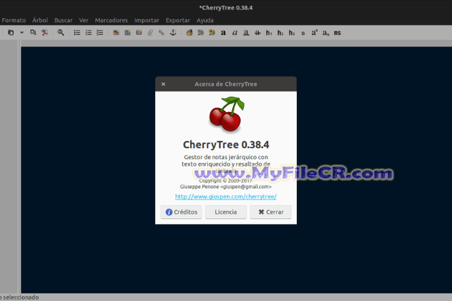Toggle italic with the slanted 'a' icon
The height and width of the screenshot is (301, 452).
[235, 33]
